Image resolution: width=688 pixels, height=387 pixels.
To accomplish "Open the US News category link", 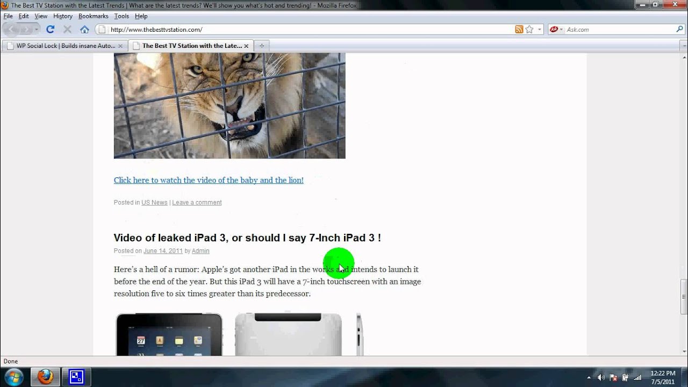I will coord(154,203).
